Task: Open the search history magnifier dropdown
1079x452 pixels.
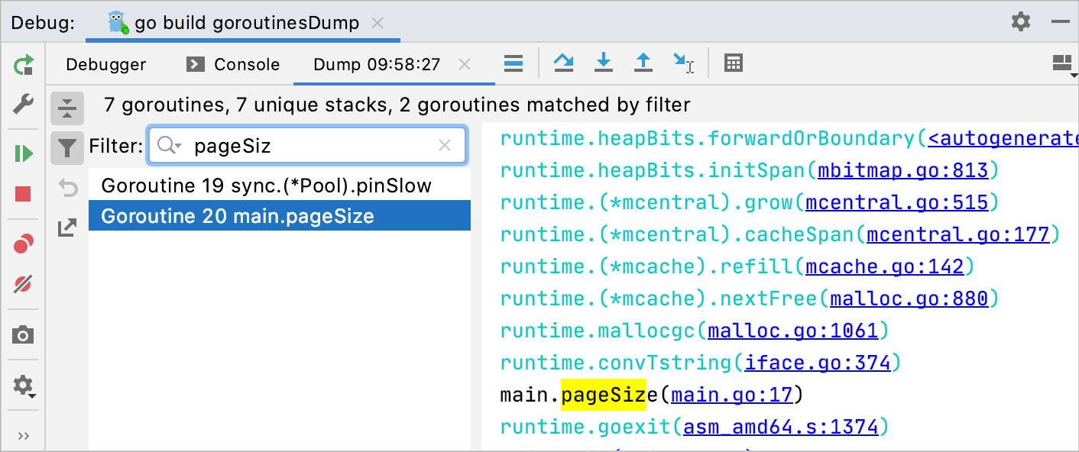Action: pyautogui.click(x=169, y=146)
